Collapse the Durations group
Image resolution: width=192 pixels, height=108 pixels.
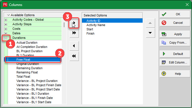click(x=6, y=38)
